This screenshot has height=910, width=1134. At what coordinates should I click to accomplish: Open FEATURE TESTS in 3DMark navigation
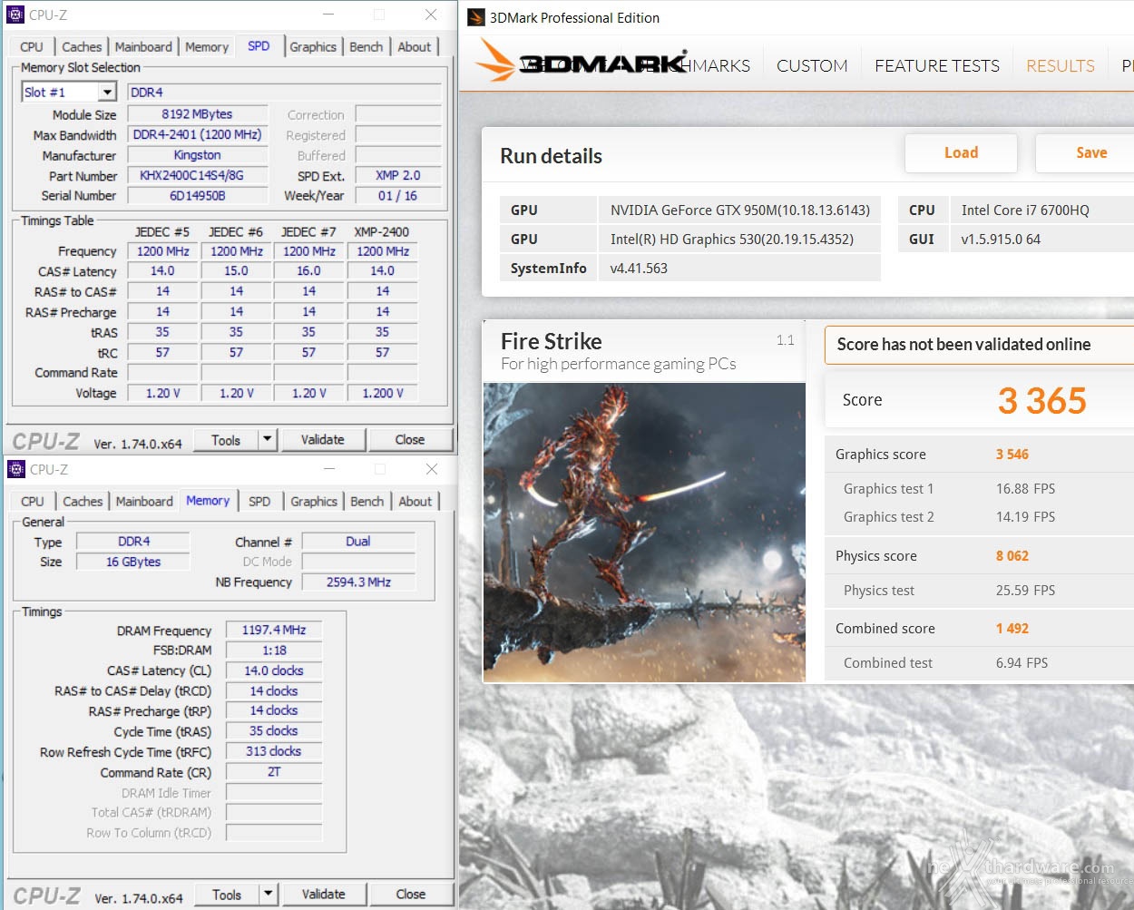[937, 65]
